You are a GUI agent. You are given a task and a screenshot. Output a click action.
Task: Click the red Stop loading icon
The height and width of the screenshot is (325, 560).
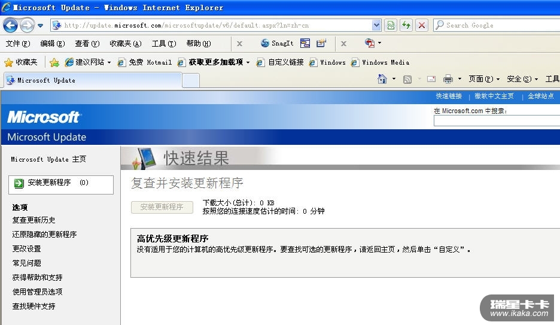422,25
